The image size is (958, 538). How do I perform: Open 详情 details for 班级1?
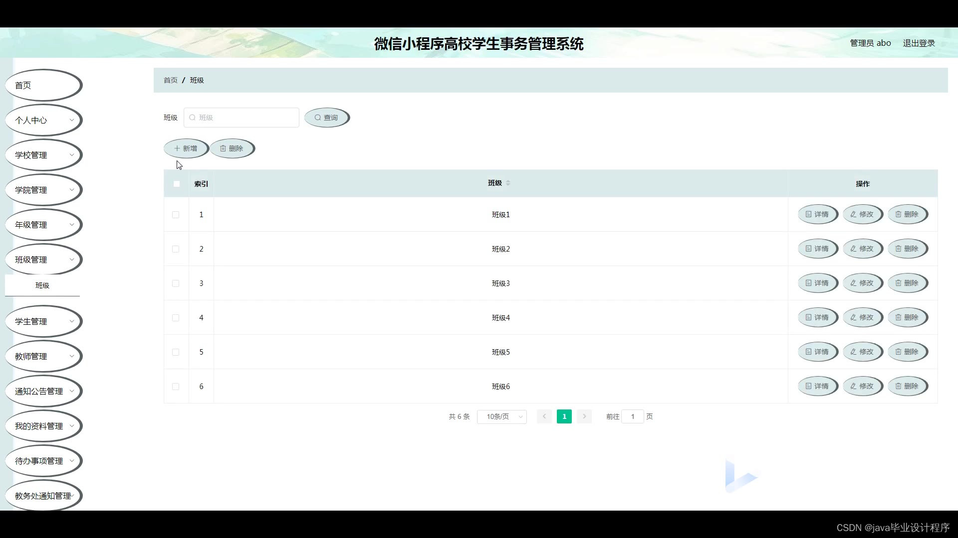point(817,214)
